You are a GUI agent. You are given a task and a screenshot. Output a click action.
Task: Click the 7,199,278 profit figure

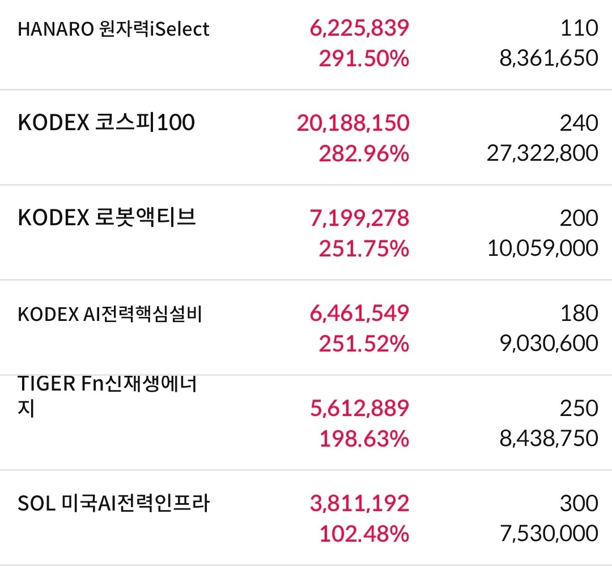359,218
